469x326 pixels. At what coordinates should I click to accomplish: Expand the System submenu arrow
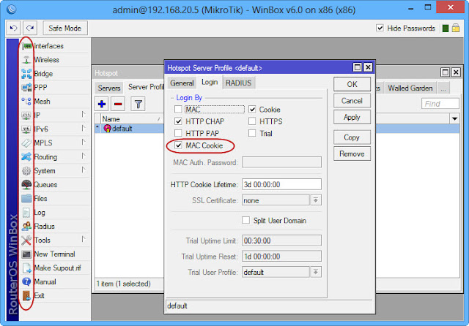(x=84, y=170)
